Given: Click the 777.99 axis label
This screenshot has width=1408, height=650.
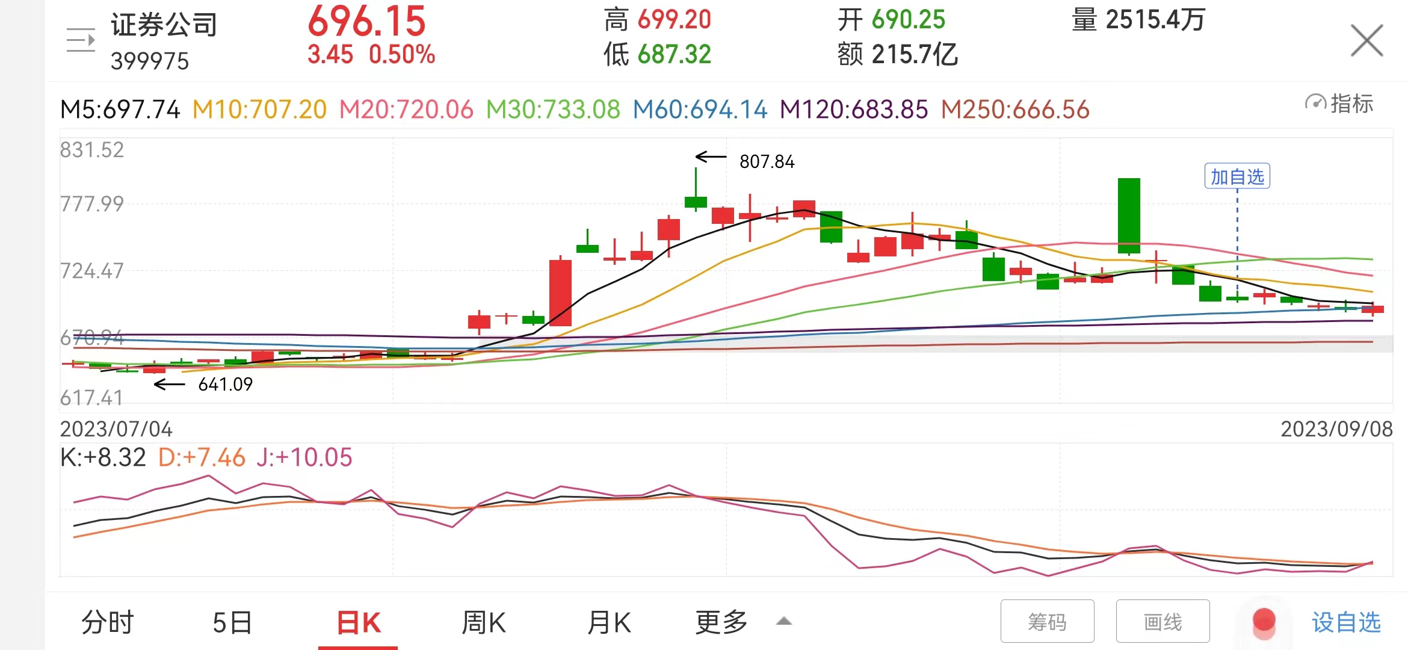Looking at the screenshot, I should (91, 204).
